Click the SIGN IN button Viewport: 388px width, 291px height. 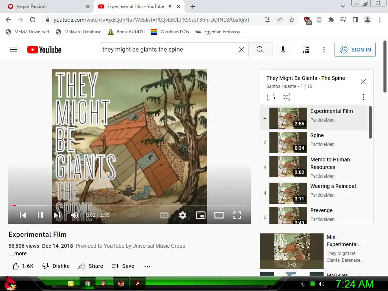355,50
